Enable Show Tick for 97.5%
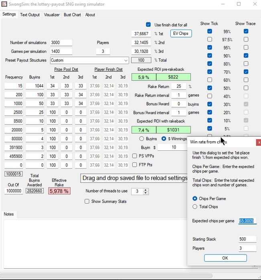Viewport: 261px width, 280px height. (x=210, y=39)
